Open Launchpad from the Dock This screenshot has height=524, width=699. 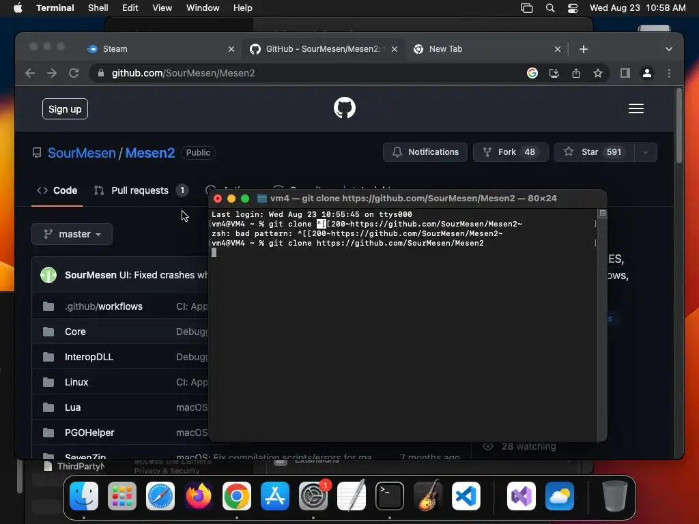[122, 496]
